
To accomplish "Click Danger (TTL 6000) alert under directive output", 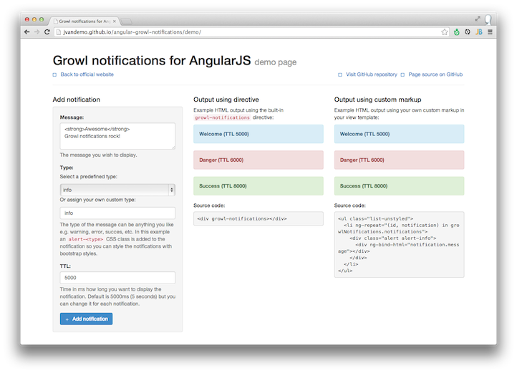I will [x=258, y=160].
